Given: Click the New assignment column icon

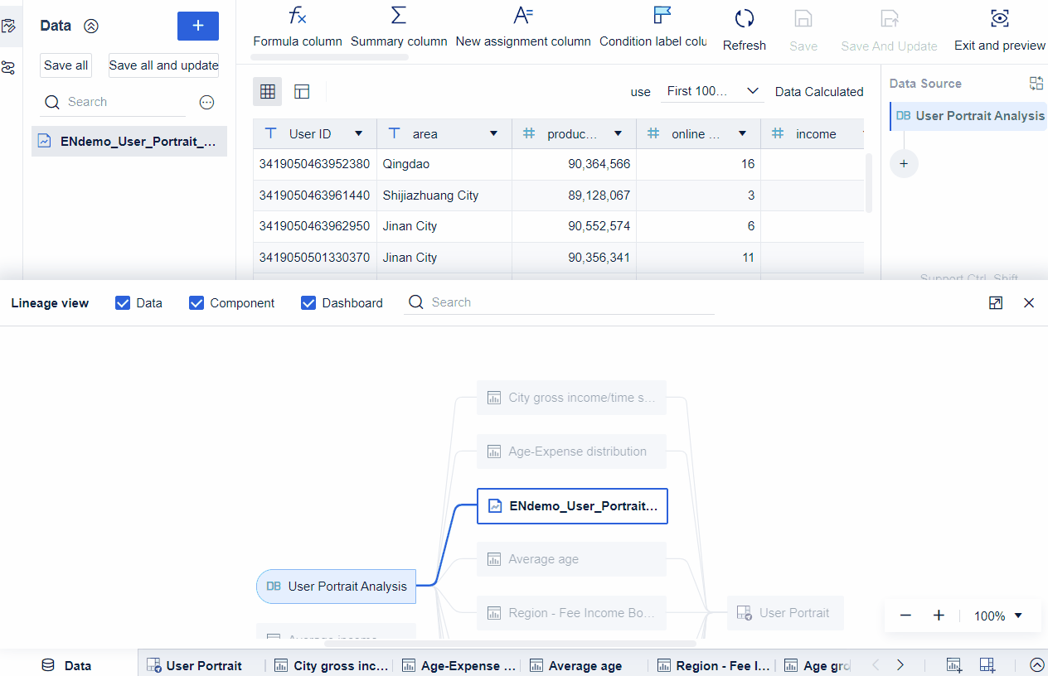Looking at the screenshot, I should click(523, 15).
